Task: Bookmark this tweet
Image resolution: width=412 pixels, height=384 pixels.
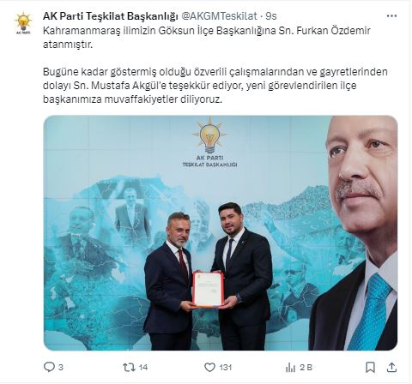Action: point(370,367)
